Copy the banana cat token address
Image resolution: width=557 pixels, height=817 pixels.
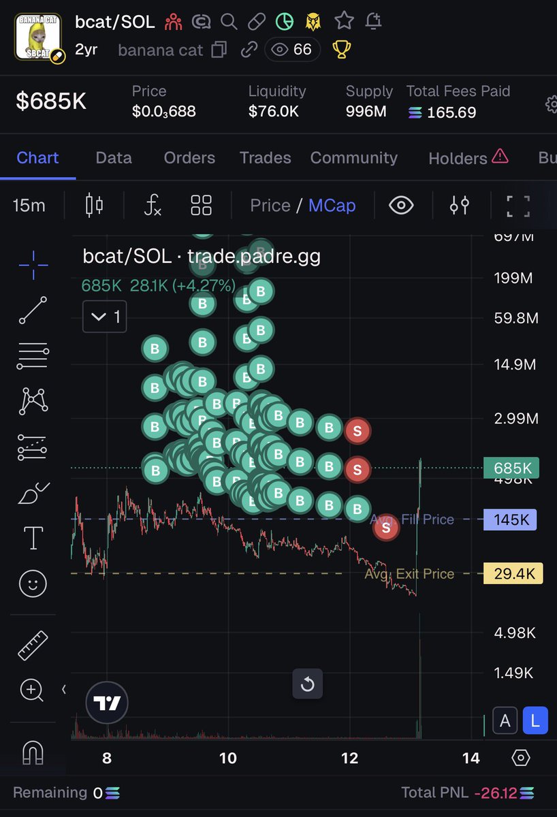coord(219,50)
